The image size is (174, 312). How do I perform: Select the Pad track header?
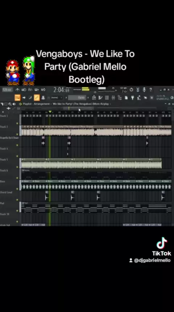[x=9, y=207]
